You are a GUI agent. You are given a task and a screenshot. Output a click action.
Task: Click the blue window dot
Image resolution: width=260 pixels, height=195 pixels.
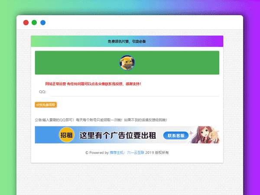pyautogui.click(x=43, y=23)
